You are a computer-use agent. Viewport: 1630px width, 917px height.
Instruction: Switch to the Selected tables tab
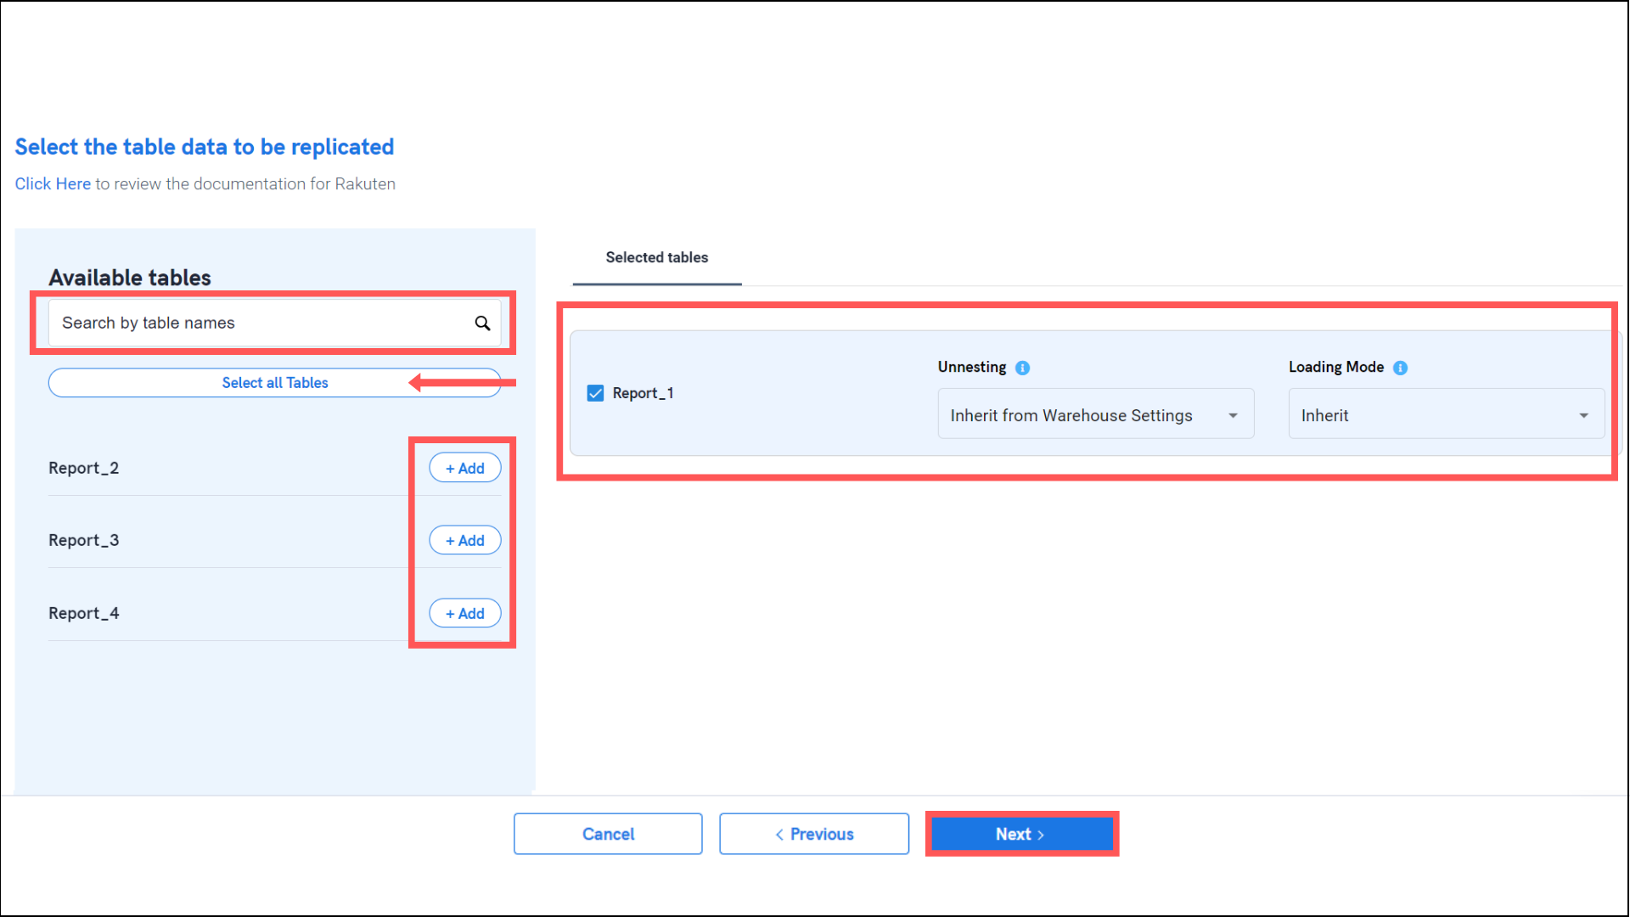(656, 257)
